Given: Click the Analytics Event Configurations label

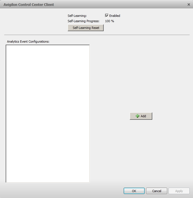Looking at the screenshot, I should [x=28, y=42].
